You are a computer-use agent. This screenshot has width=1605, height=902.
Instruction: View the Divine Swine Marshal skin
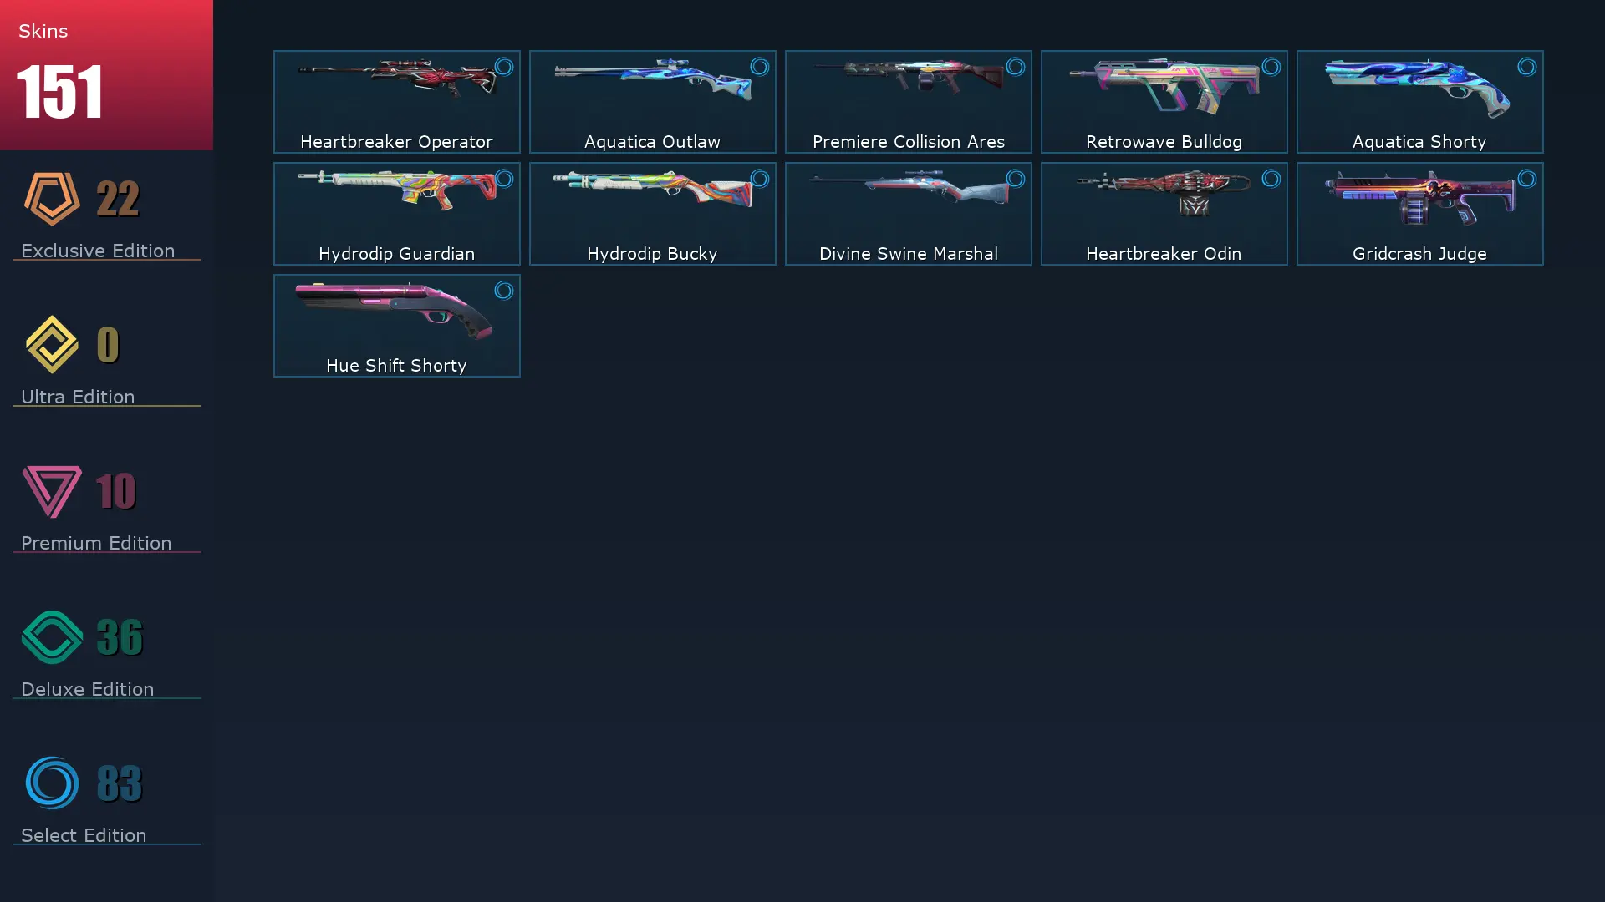(x=908, y=214)
